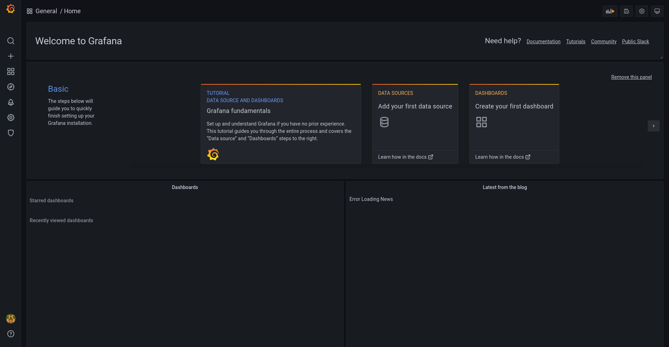Open the Configuration gear in sidebar
Image resolution: width=669 pixels, height=347 pixels.
click(11, 118)
